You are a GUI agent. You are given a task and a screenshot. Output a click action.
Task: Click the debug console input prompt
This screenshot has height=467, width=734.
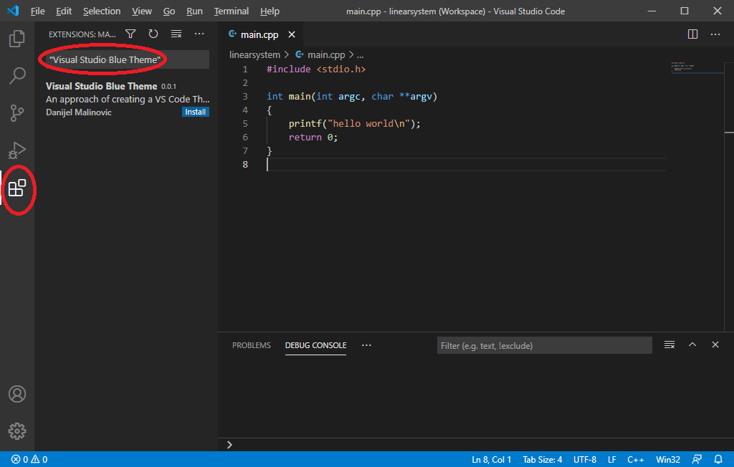[476, 445]
